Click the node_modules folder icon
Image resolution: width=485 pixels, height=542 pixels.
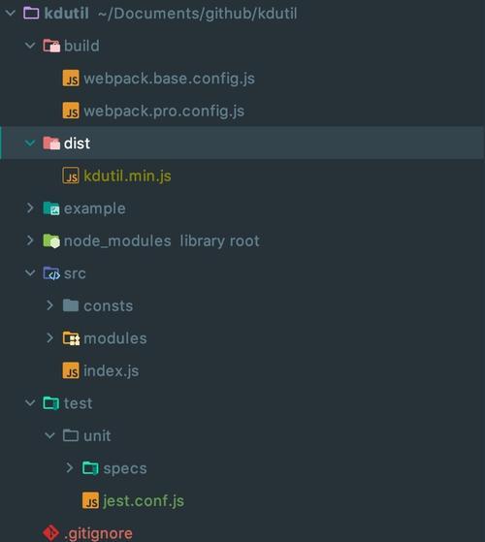pos(51,240)
